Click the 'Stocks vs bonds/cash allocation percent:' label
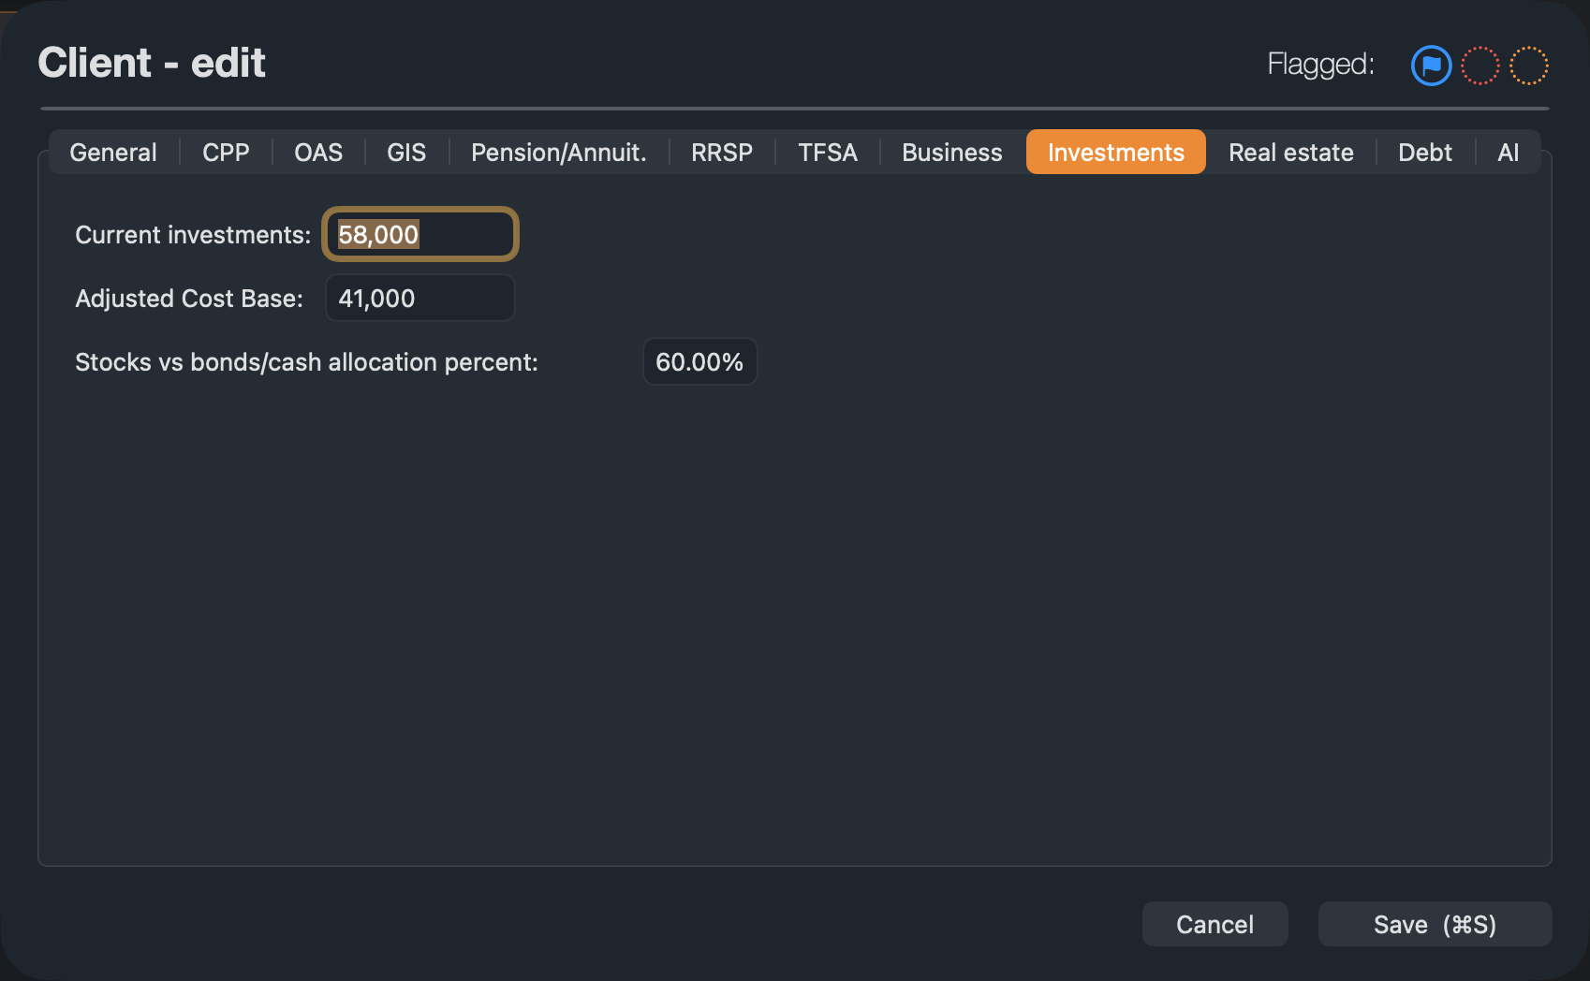1590x981 pixels. [306, 362]
